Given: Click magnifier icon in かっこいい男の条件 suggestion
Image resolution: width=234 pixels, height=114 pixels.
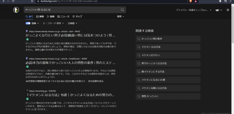Looking at the screenshot, I should pos(139,39).
